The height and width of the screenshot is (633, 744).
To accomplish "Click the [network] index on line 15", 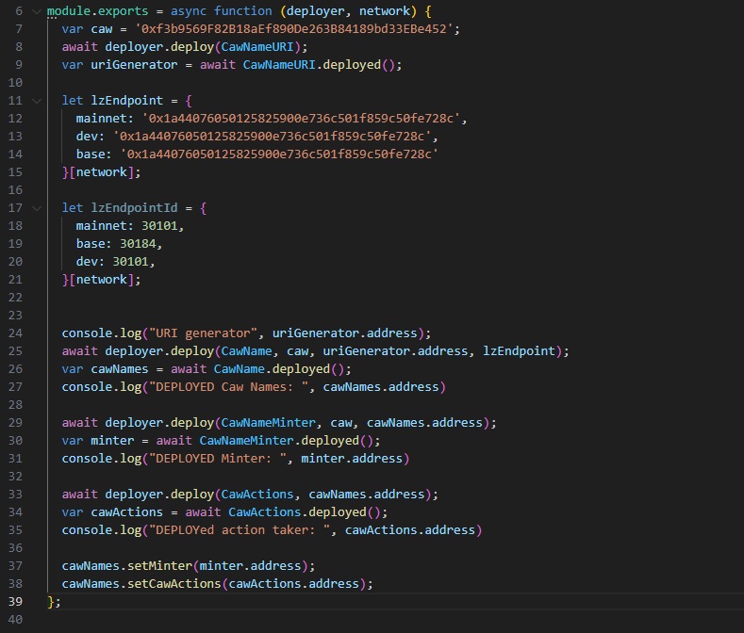I will [102, 172].
